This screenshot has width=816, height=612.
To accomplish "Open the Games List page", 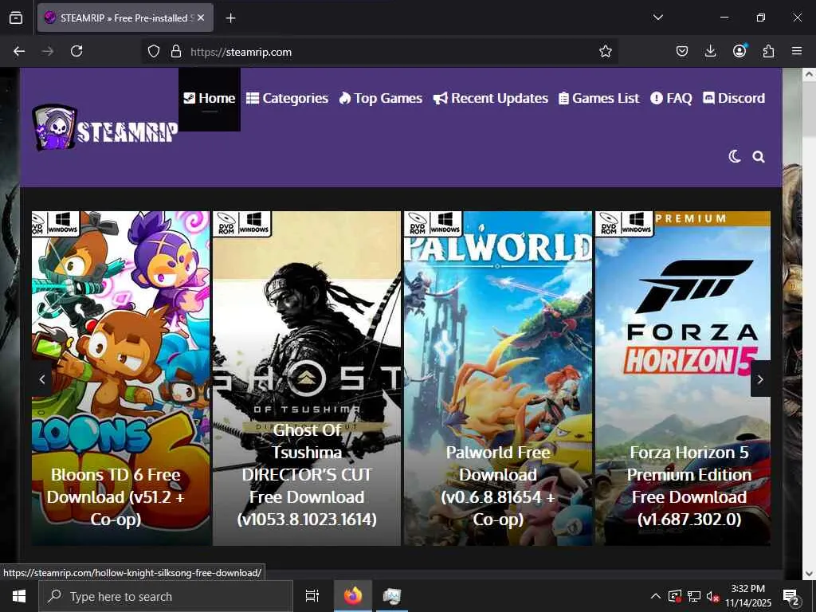I will pyautogui.click(x=599, y=98).
